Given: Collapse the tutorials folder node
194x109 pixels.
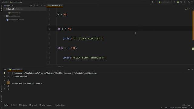Looking at the screenshot, I should click(x=5, y=9).
